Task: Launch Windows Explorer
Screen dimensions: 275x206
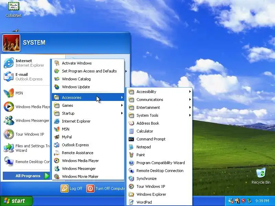Action: 159,194
